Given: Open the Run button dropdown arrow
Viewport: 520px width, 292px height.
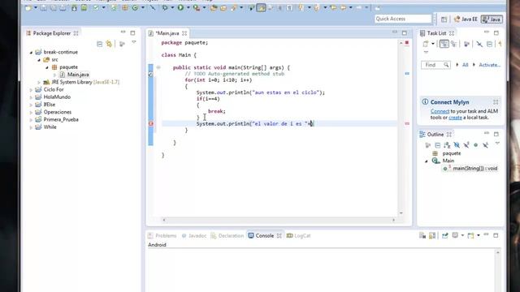Looking at the screenshot, I should (x=188, y=7).
